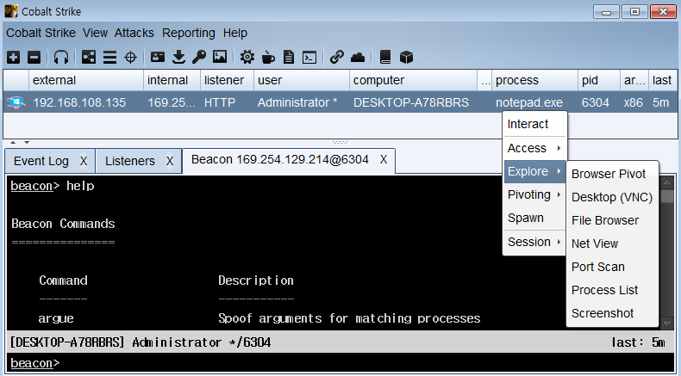Close the Beacon tab
Screen dimensions: 681x376
coord(383,159)
